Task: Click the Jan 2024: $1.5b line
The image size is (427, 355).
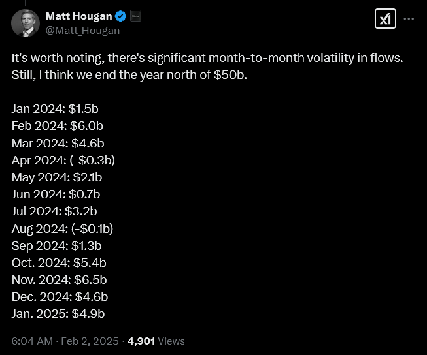Action: pyautogui.click(x=57, y=108)
